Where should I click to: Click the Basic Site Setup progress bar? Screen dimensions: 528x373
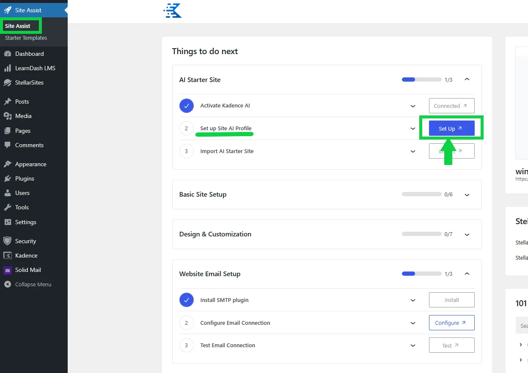[x=421, y=194]
